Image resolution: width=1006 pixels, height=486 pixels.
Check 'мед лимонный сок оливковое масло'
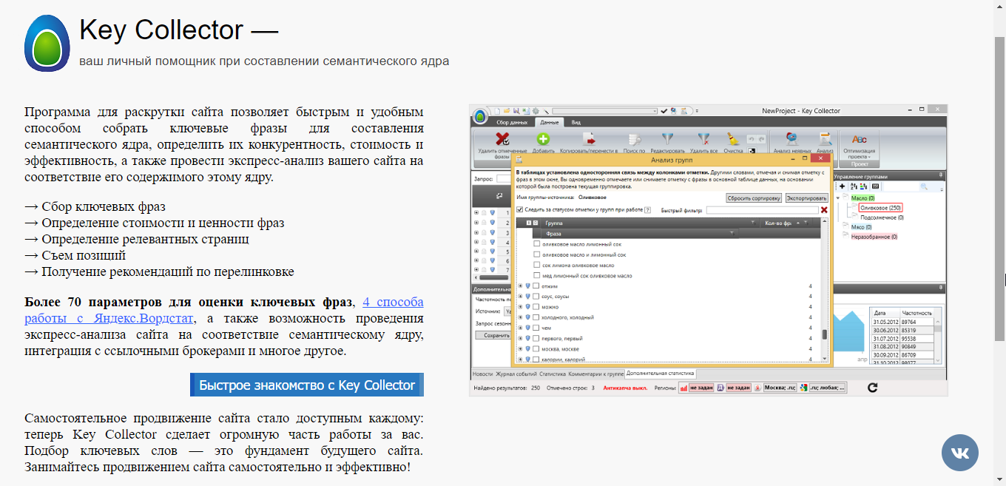click(537, 275)
